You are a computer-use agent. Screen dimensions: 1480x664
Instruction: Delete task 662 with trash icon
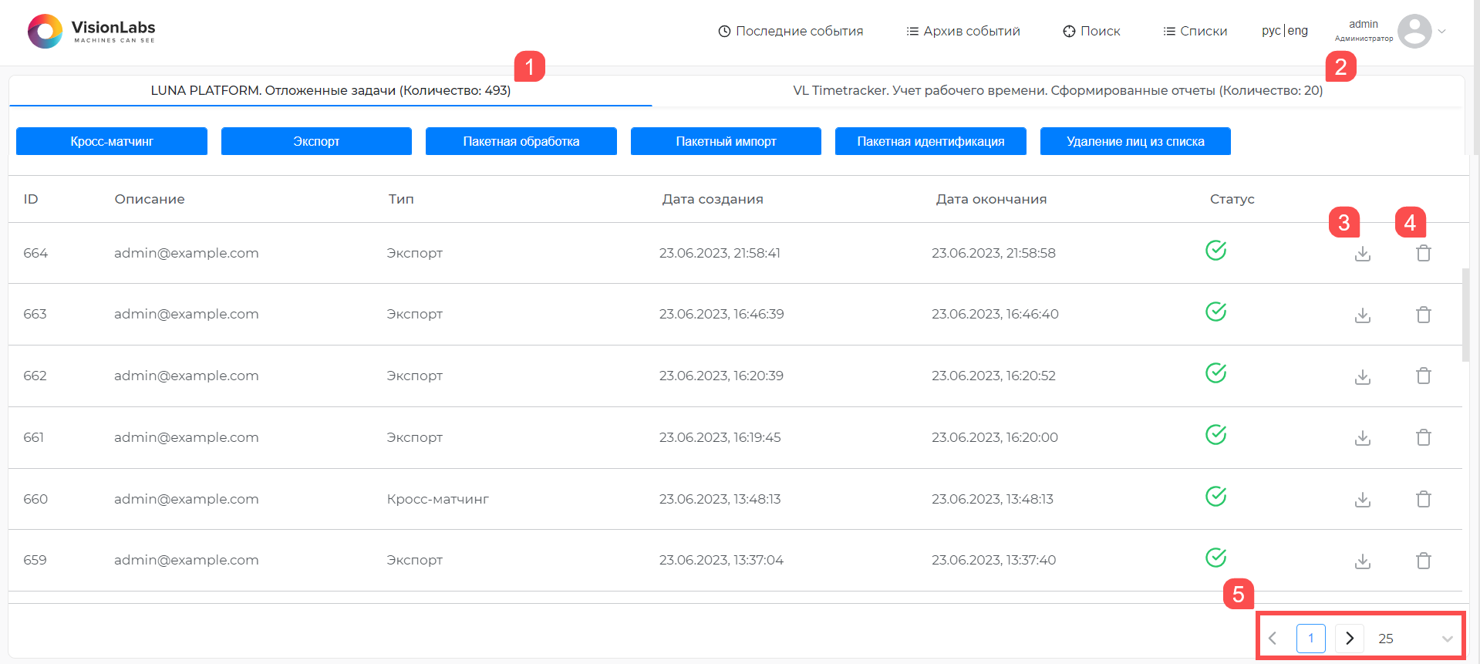click(x=1424, y=376)
